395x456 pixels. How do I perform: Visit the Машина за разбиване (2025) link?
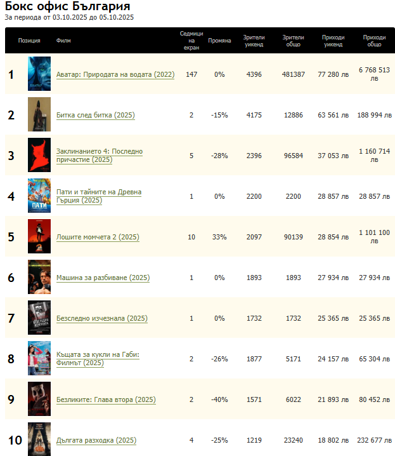tap(103, 278)
